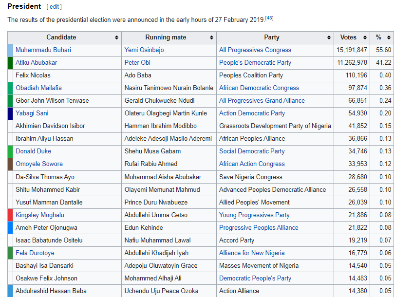Click light blue party color of Muhammadu Buhari
This screenshot has width=394, height=297.
10,50
